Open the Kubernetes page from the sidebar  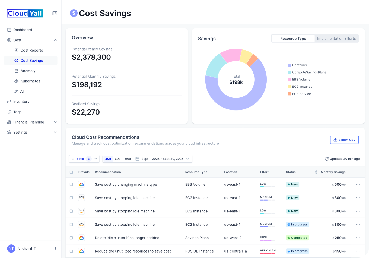tap(30, 81)
